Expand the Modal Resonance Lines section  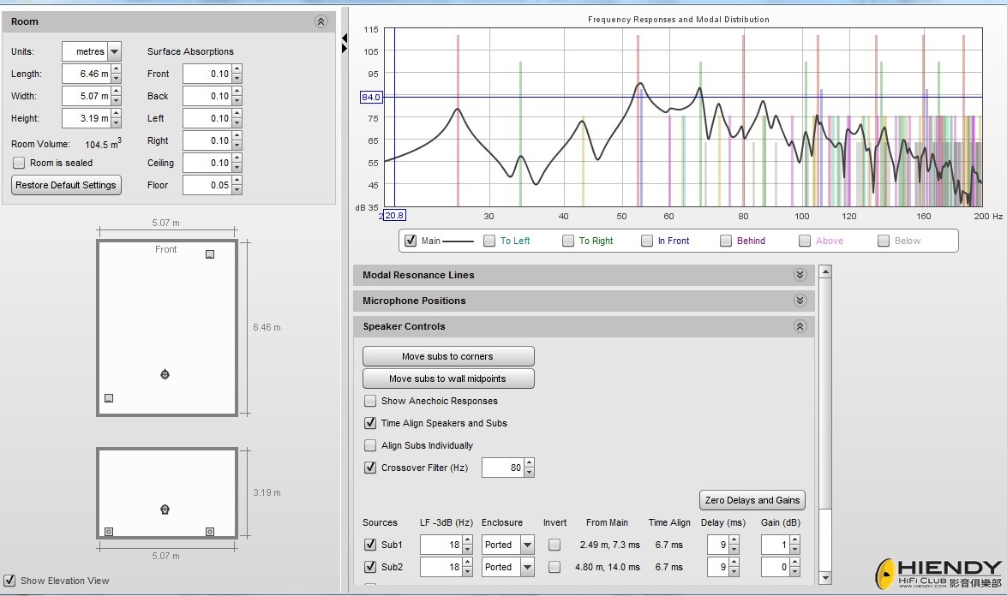(800, 275)
